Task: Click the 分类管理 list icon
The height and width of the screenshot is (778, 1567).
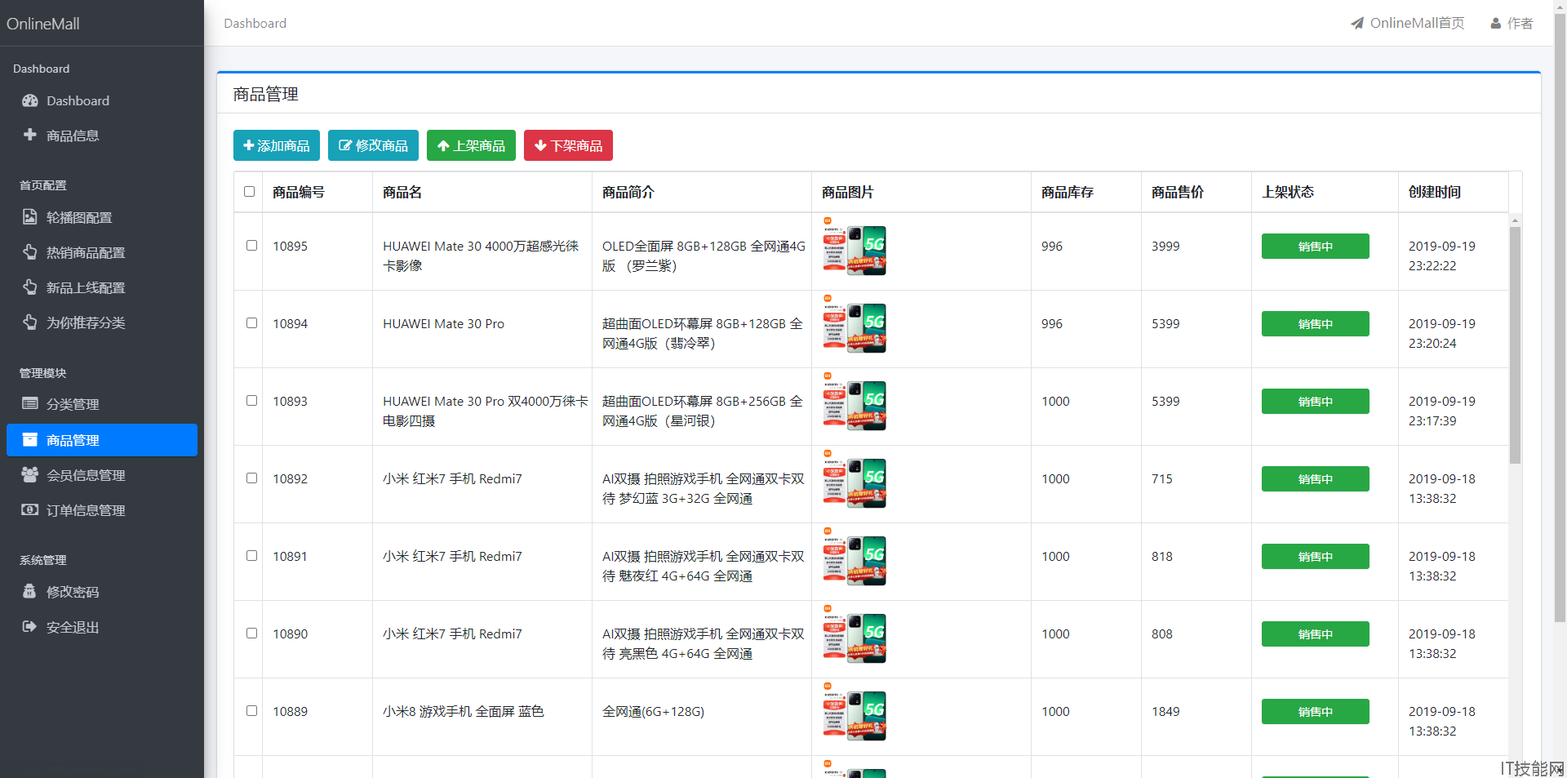Action: (30, 403)
